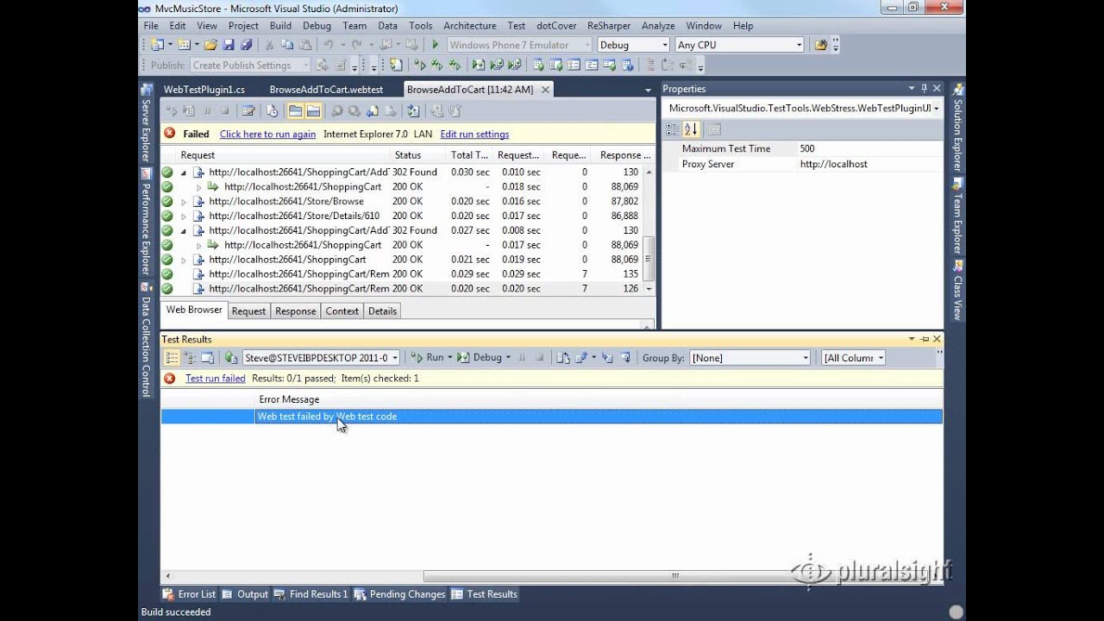The width and height of the screenshot is (1104, 621).
Task: Select the Response tab
Action: [296, 311]
